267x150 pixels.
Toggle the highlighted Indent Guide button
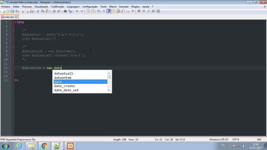pyautogui.click(x=109, y=11)
